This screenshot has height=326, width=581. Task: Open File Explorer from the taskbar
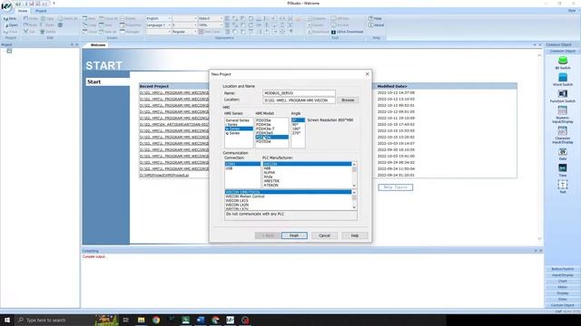(141, 320)
